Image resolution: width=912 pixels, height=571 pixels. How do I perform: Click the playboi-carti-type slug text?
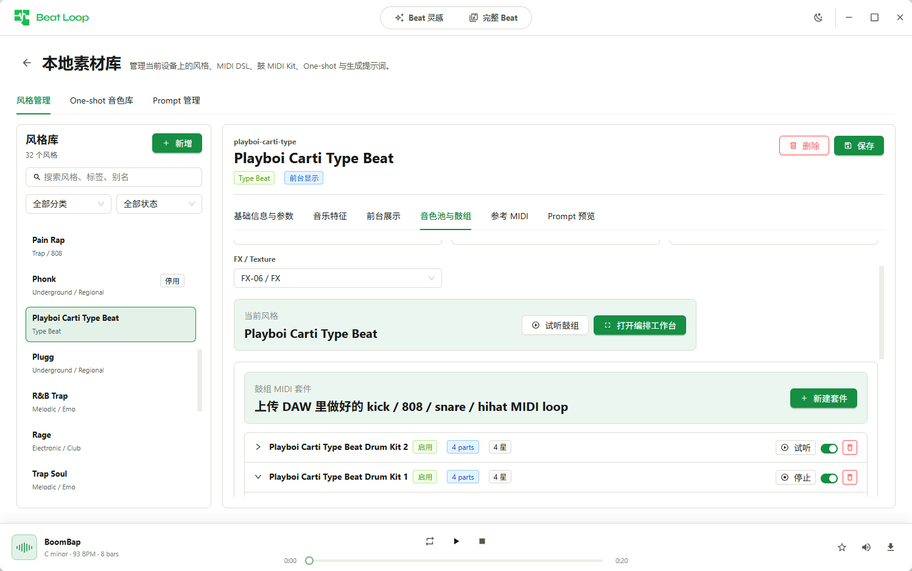265,142
